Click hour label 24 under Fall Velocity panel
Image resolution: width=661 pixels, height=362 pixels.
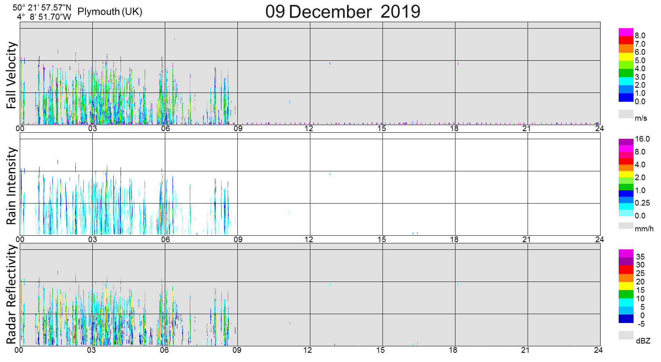599,128
